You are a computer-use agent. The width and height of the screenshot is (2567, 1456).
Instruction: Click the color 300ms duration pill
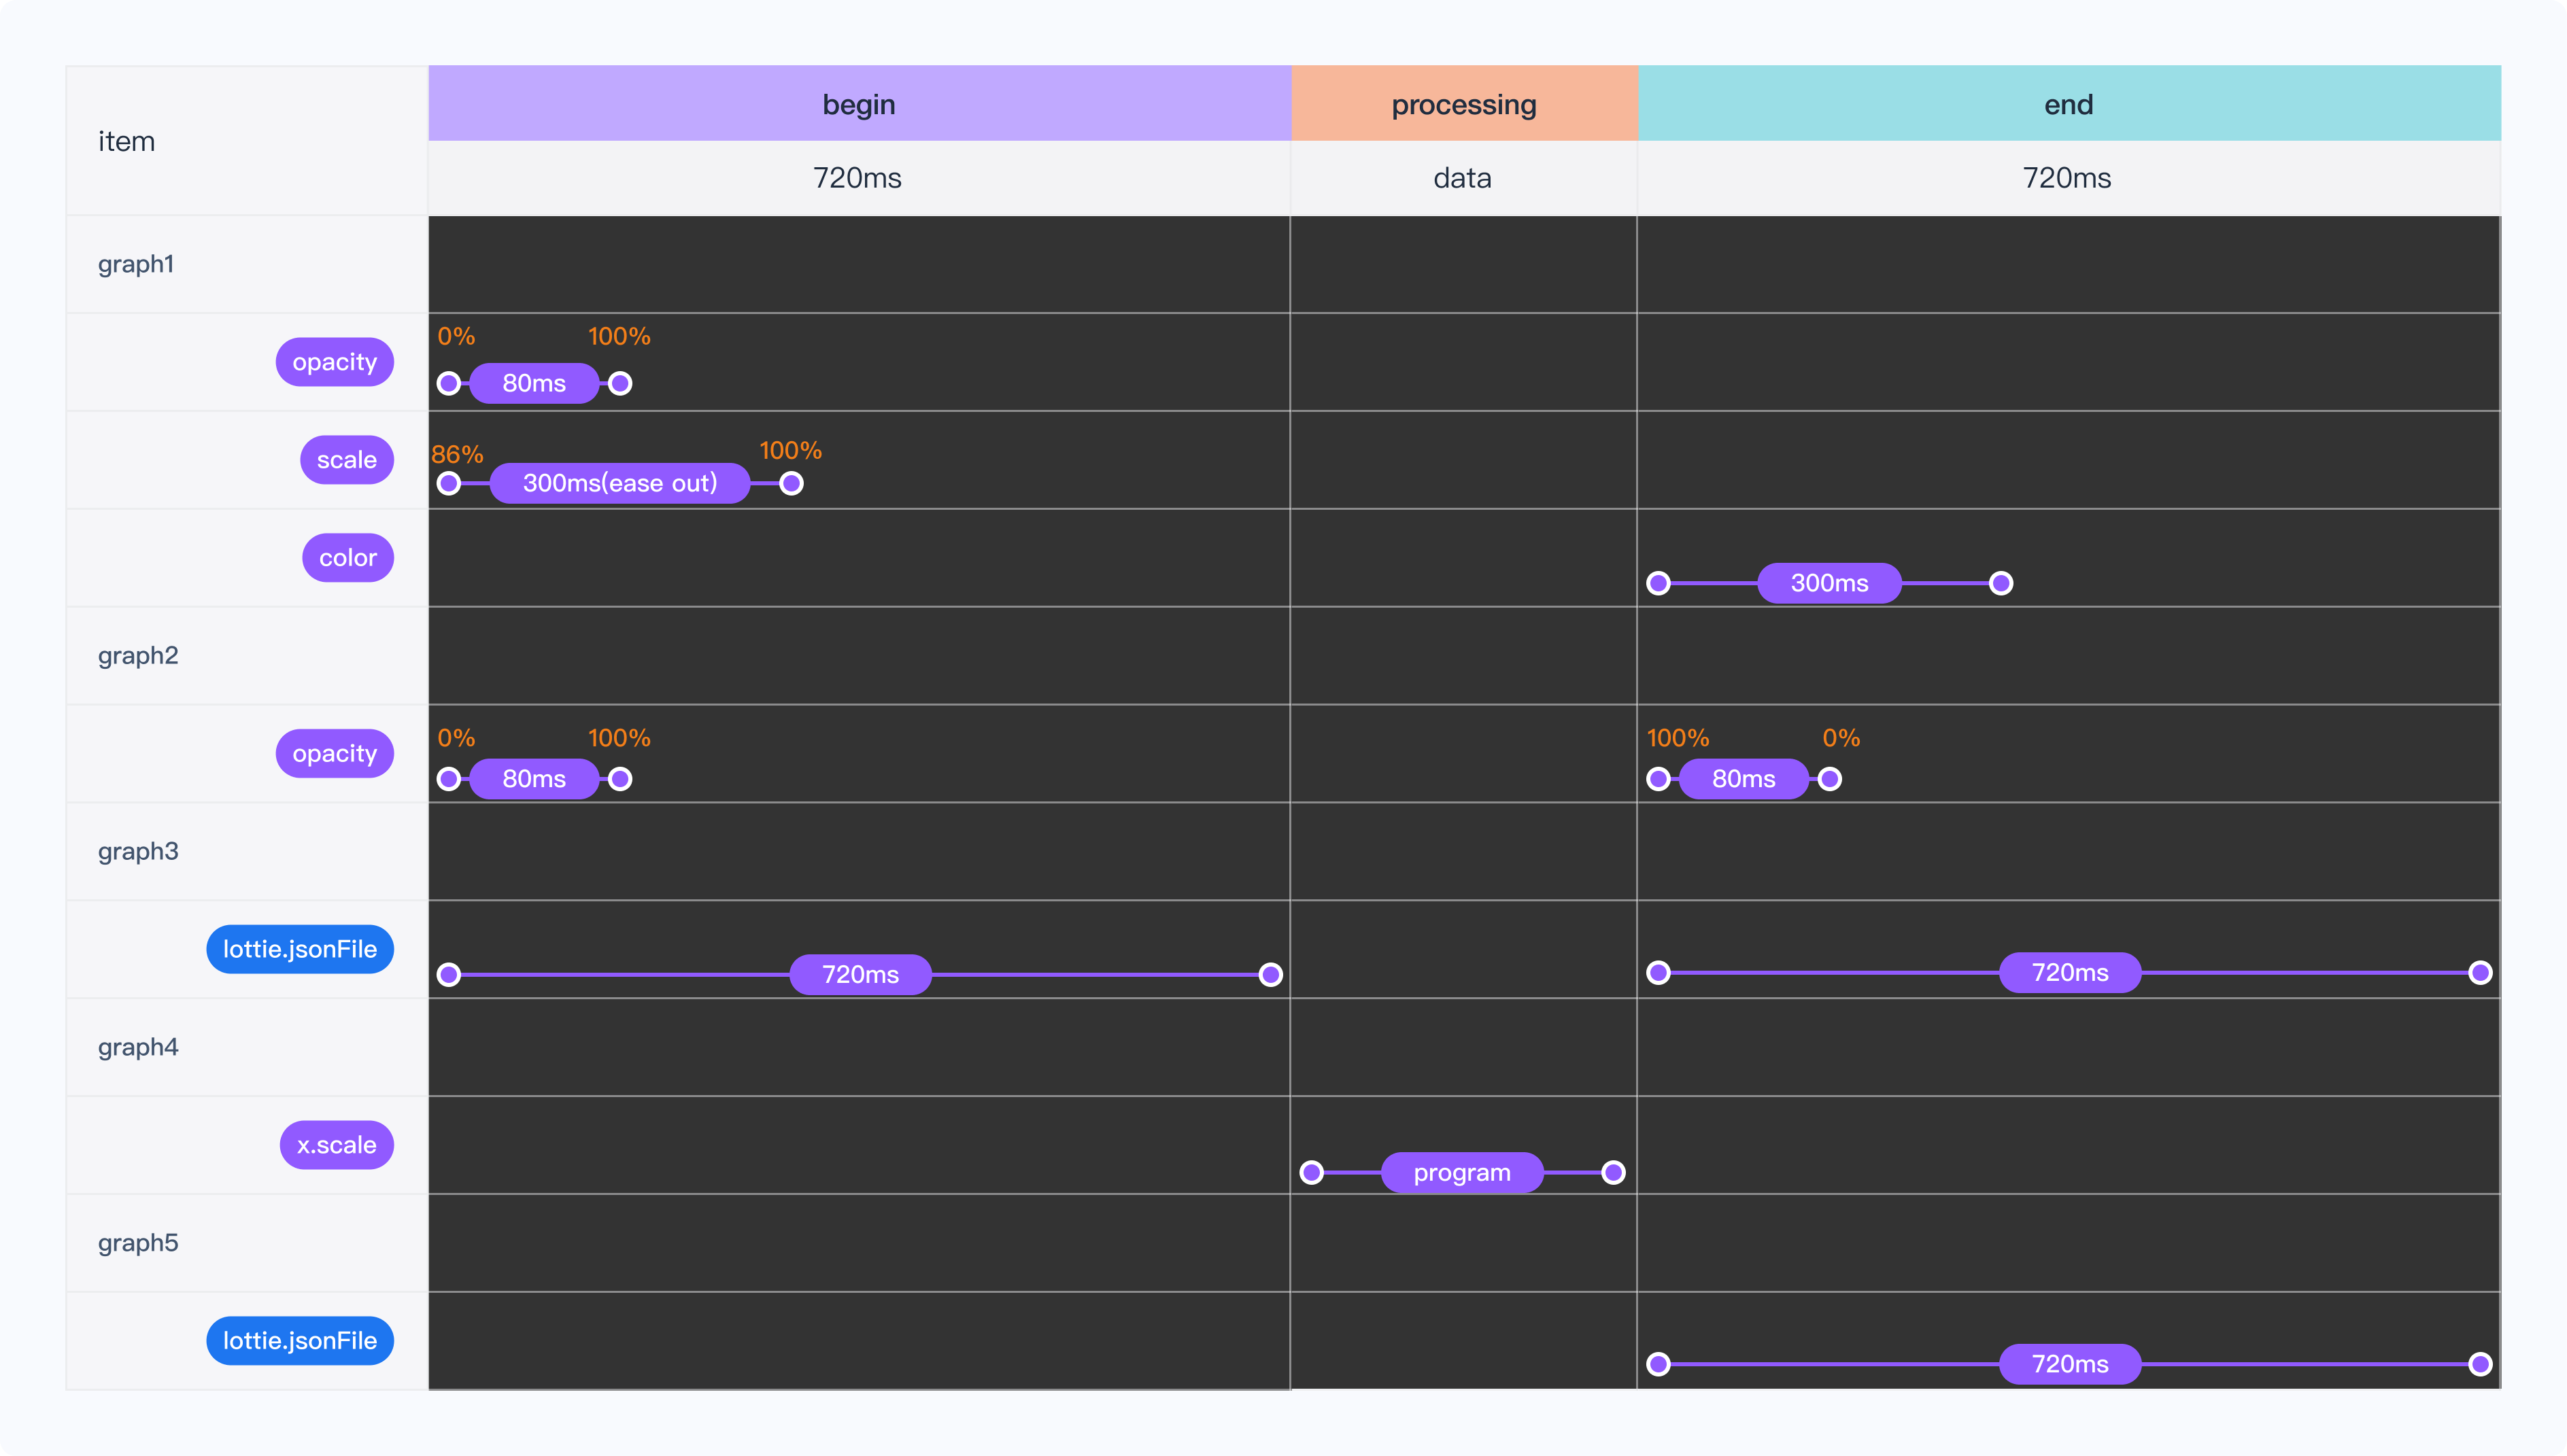click(1829, 583)
